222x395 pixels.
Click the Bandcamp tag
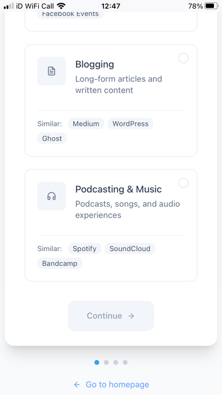[x=60, y=264]
